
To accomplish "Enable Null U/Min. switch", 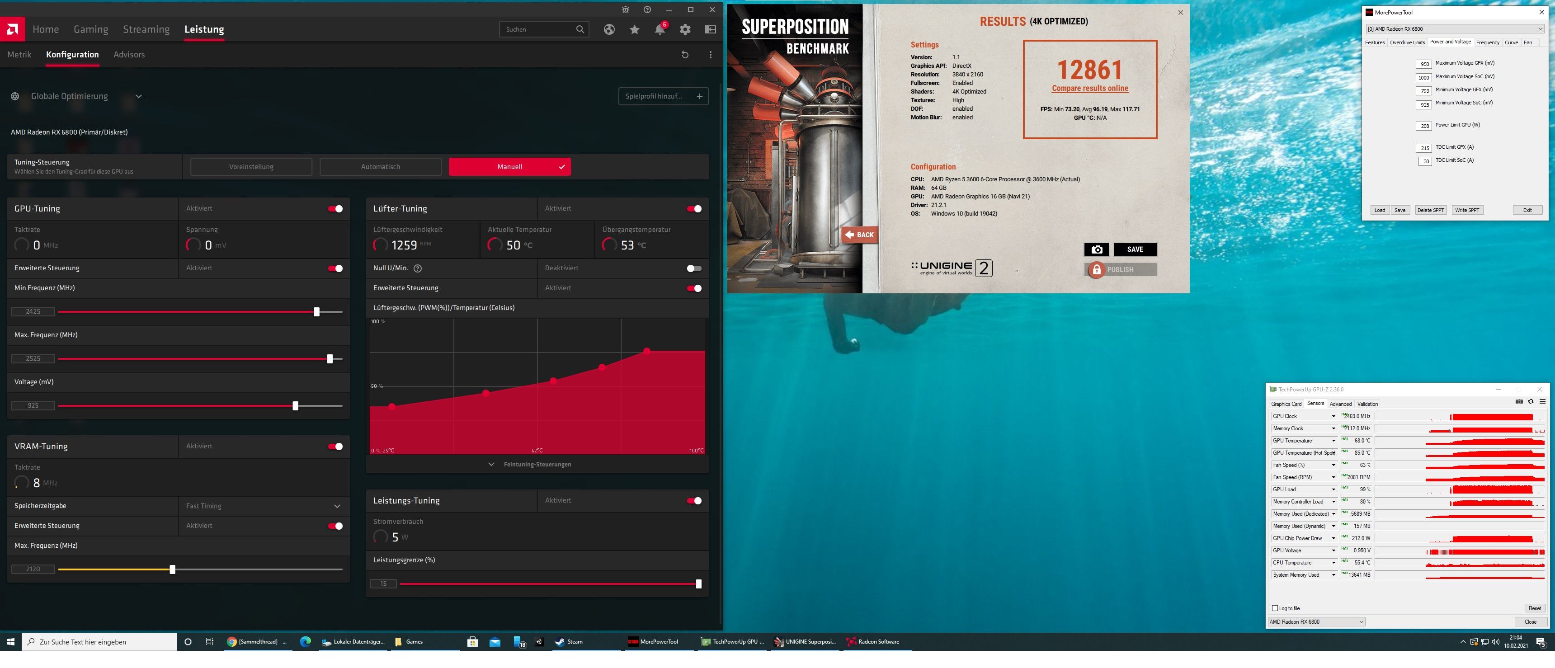I will click(694, 268).
